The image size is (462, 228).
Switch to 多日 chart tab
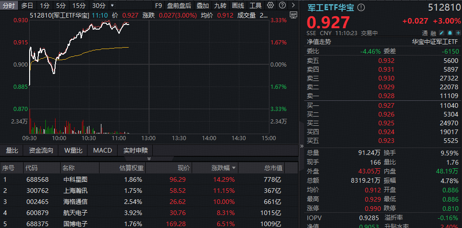coord(27,6)
